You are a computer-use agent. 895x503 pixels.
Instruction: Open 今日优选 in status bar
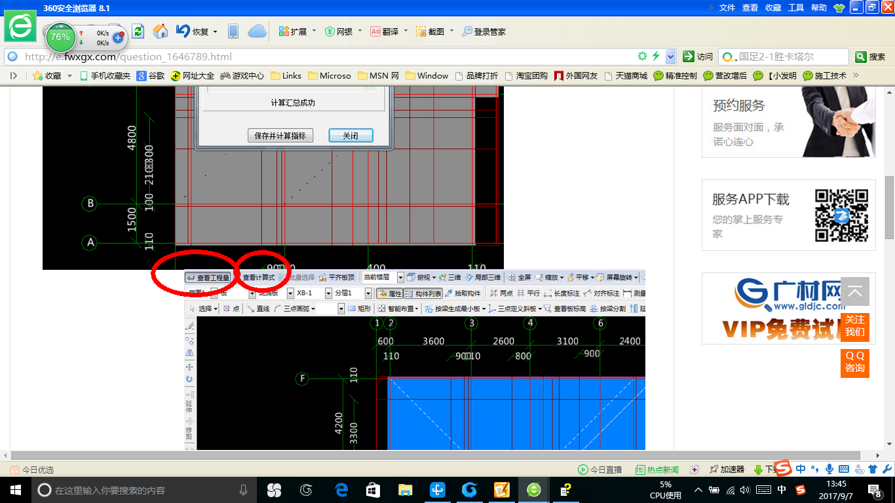[32, 470]
